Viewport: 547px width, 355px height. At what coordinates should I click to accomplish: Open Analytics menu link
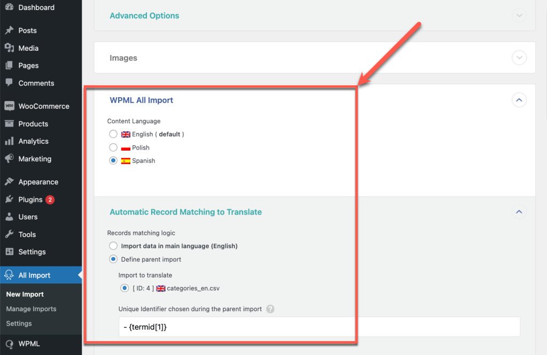(34, 141)
